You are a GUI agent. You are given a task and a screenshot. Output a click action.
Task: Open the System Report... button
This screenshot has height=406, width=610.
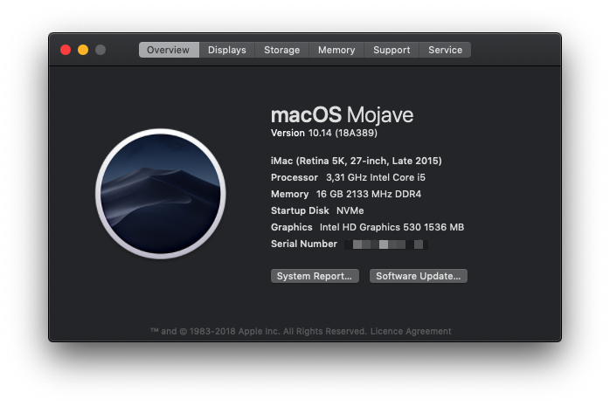[x=315, y=276]
